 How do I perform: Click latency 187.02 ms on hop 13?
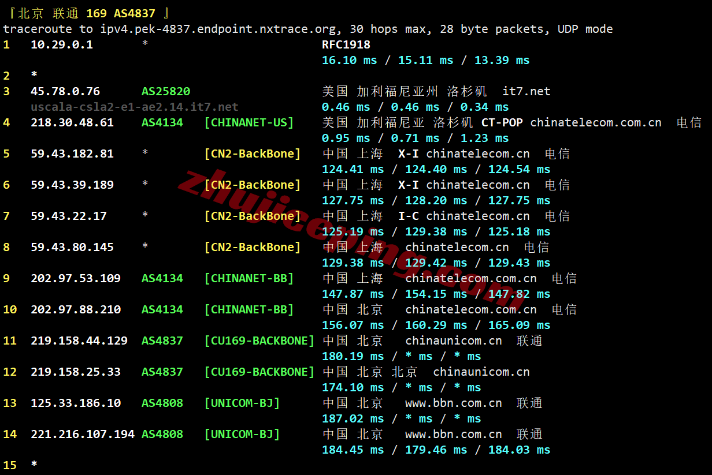click(353, 418)
